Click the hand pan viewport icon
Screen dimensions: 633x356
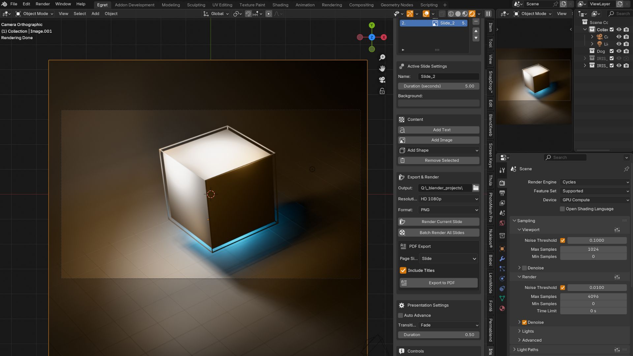click(382, 69)
